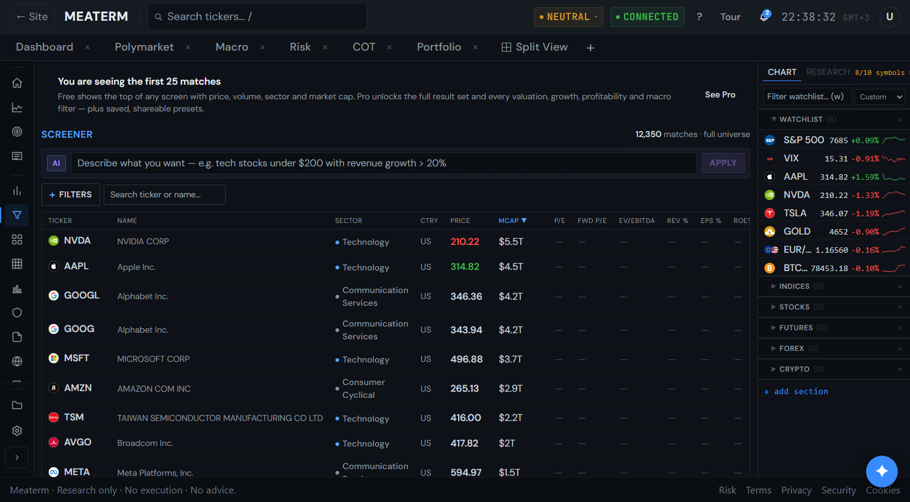Viewport: 910px width, 502px height.
Task: Open the Custom watchlist sort dropdown
Action: pos(880,97)
